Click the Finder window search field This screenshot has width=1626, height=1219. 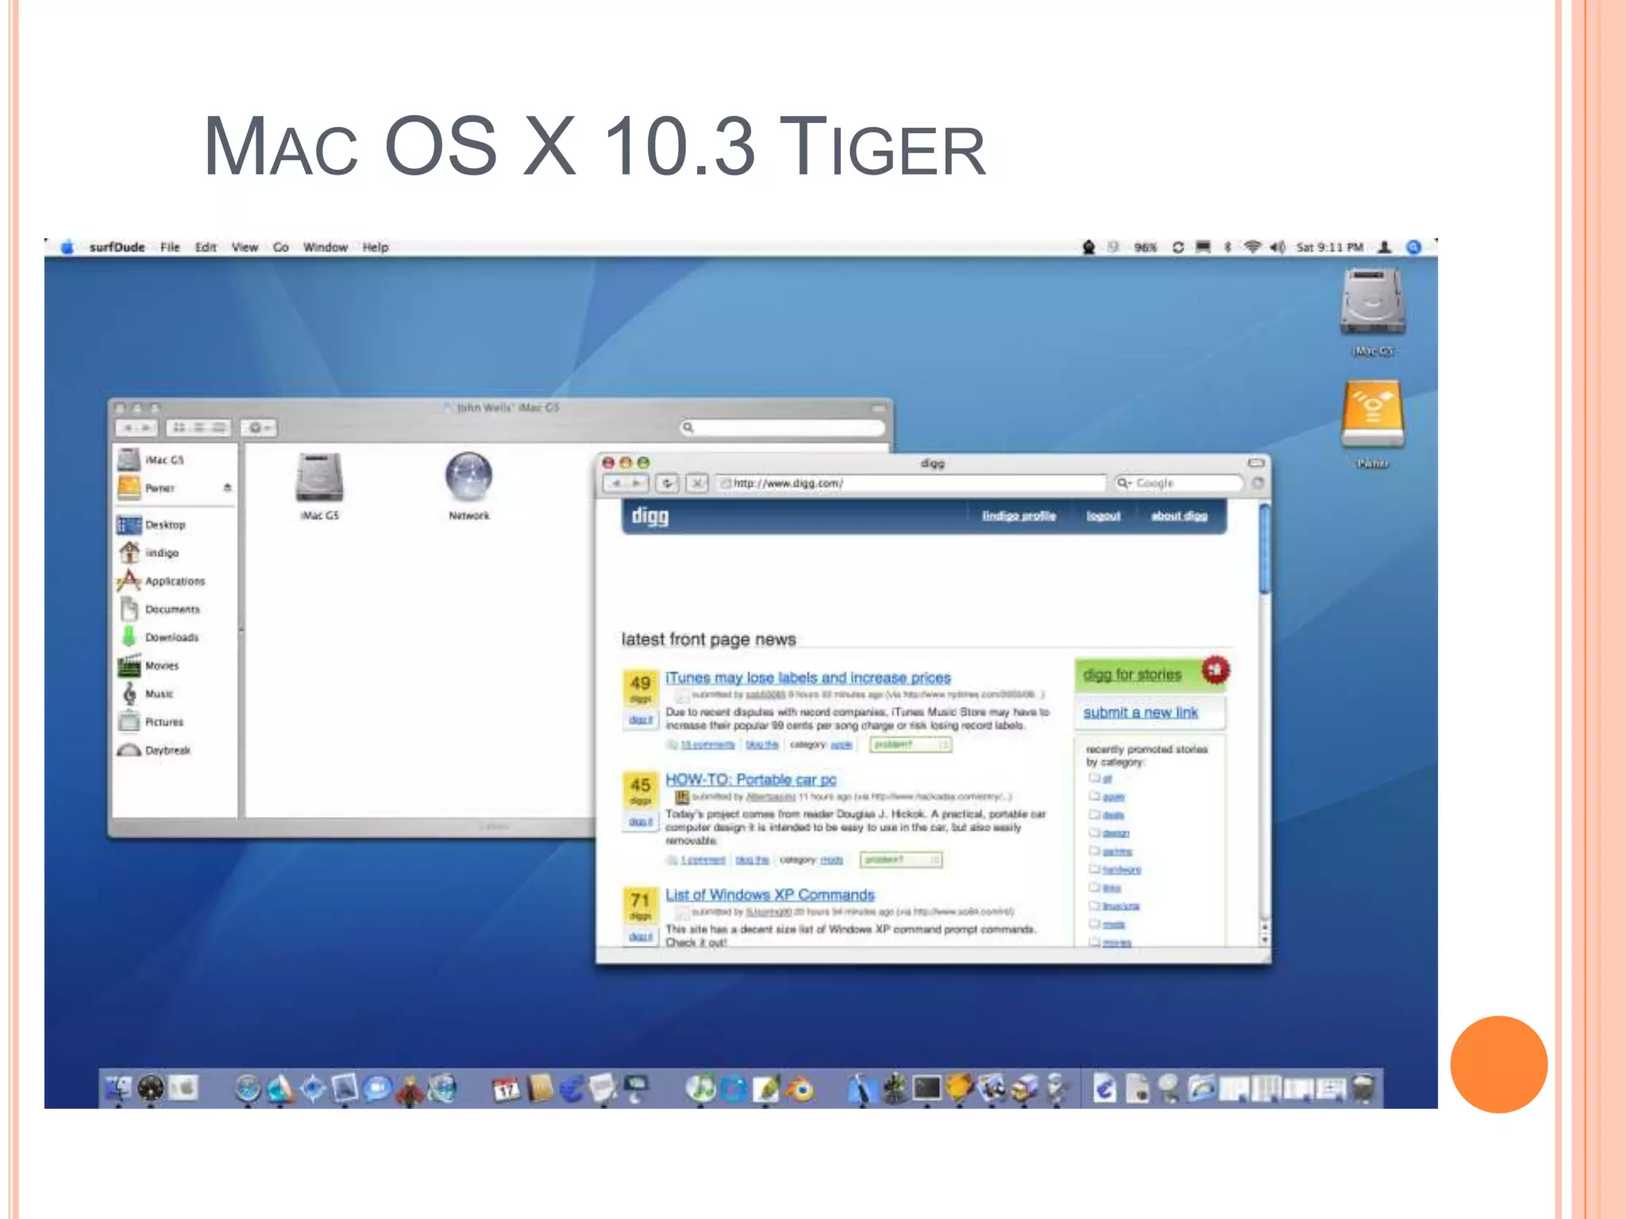pos(782,428)
